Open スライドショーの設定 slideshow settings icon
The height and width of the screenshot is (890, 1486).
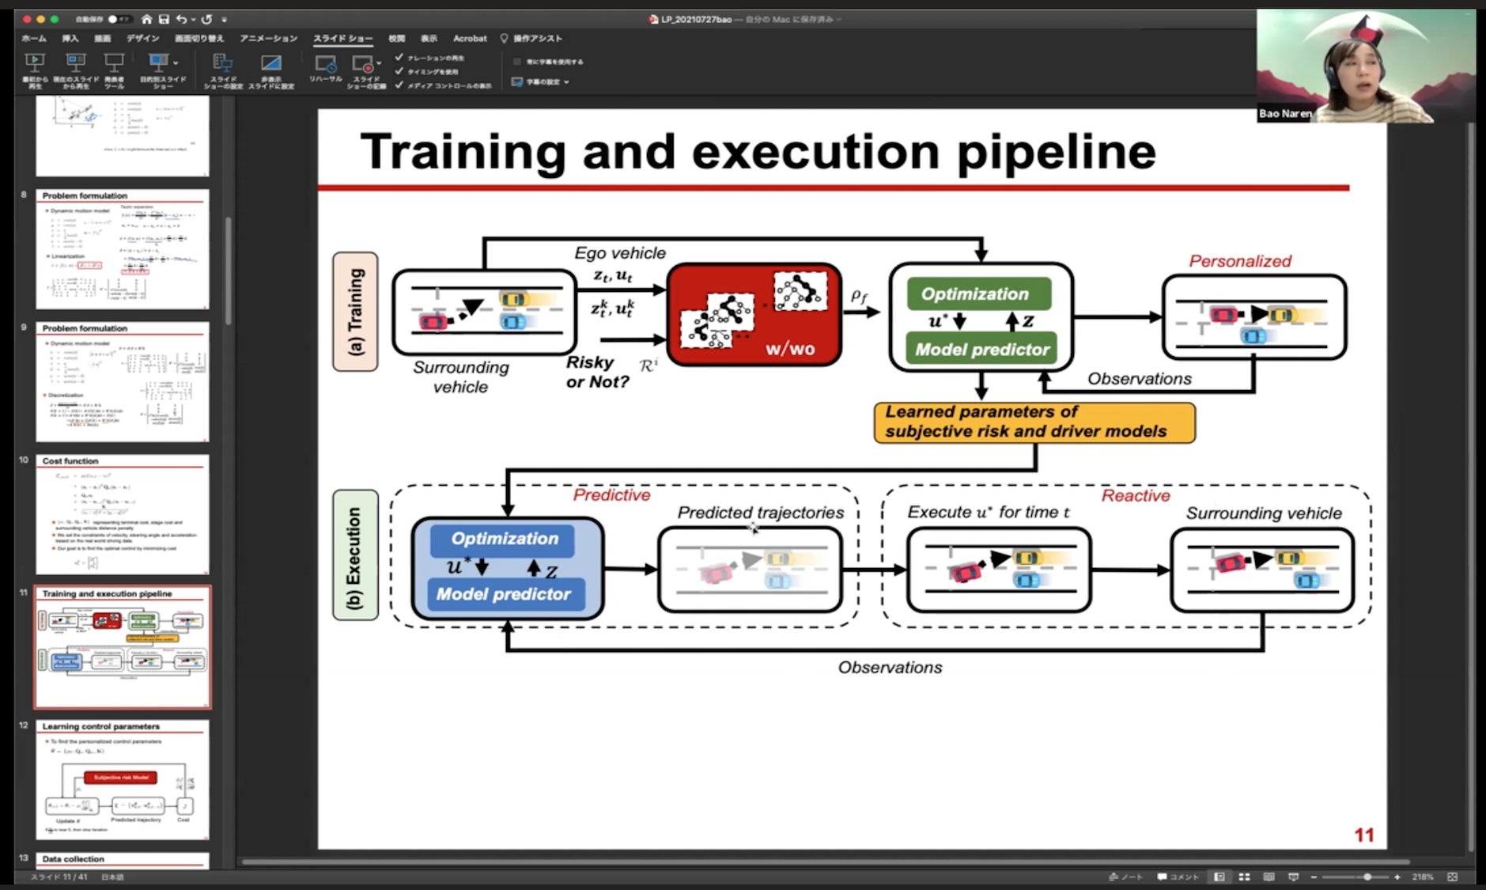(x=223, y=63)
